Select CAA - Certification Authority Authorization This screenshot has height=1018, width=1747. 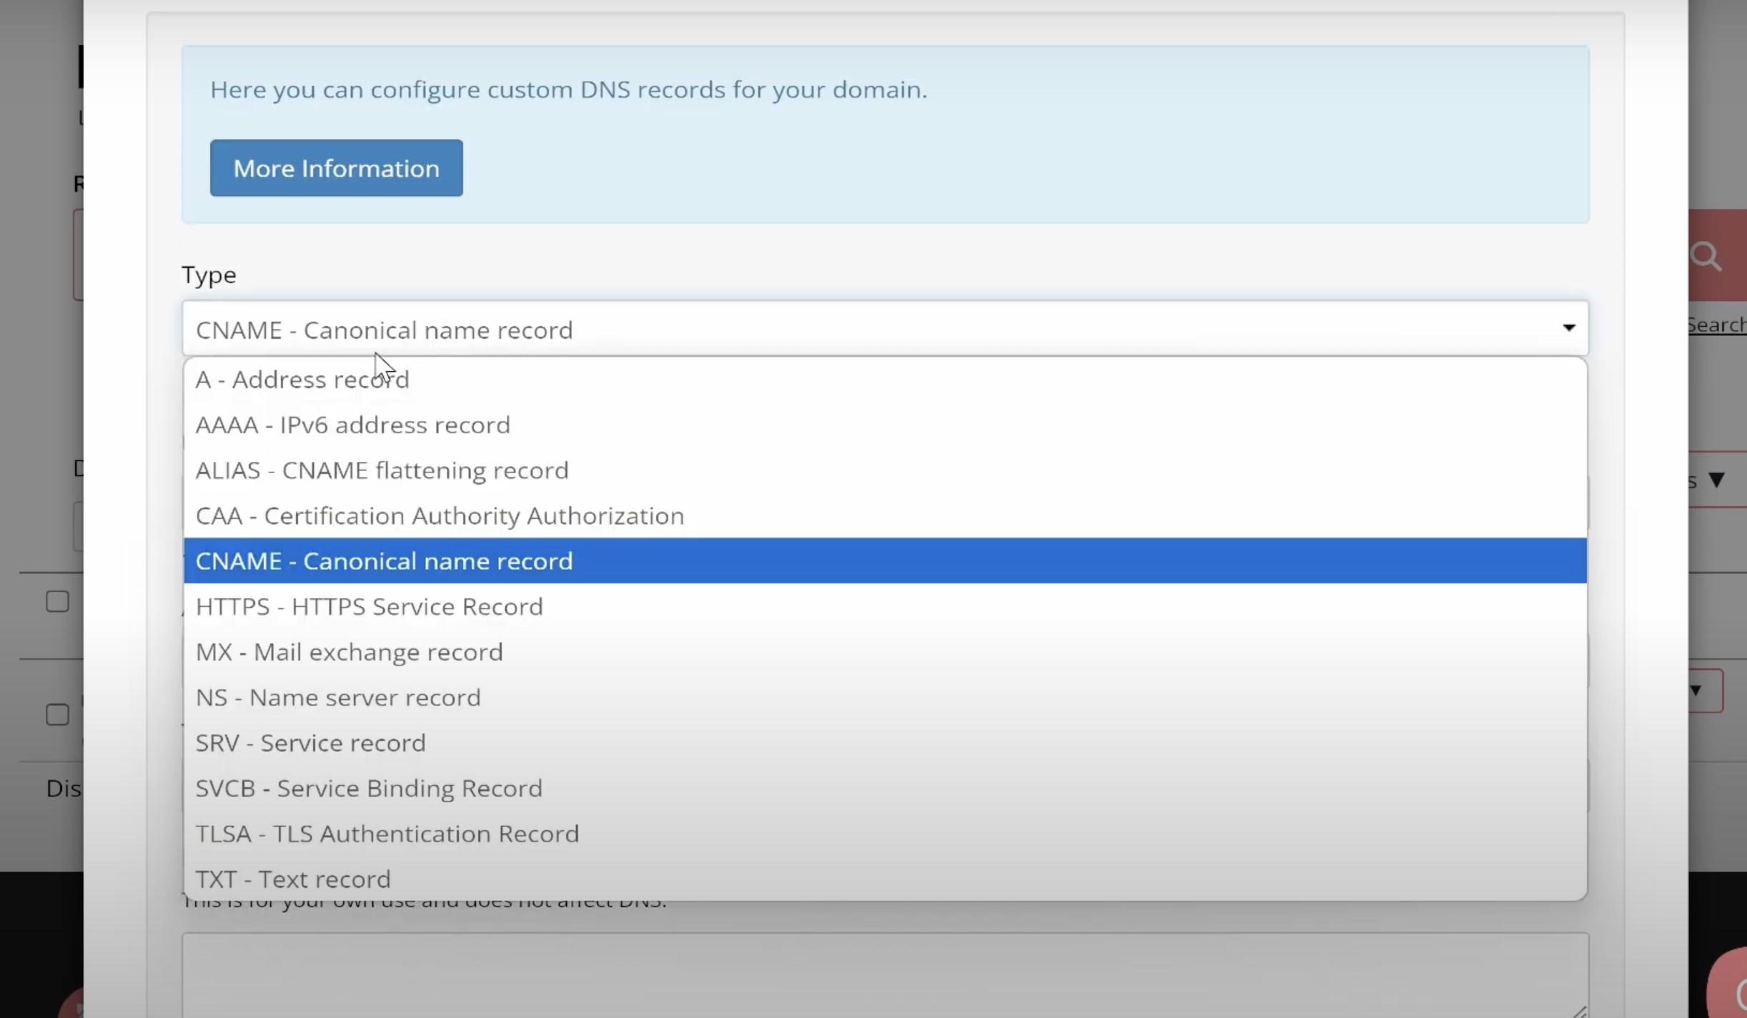(x=439, y=516)
